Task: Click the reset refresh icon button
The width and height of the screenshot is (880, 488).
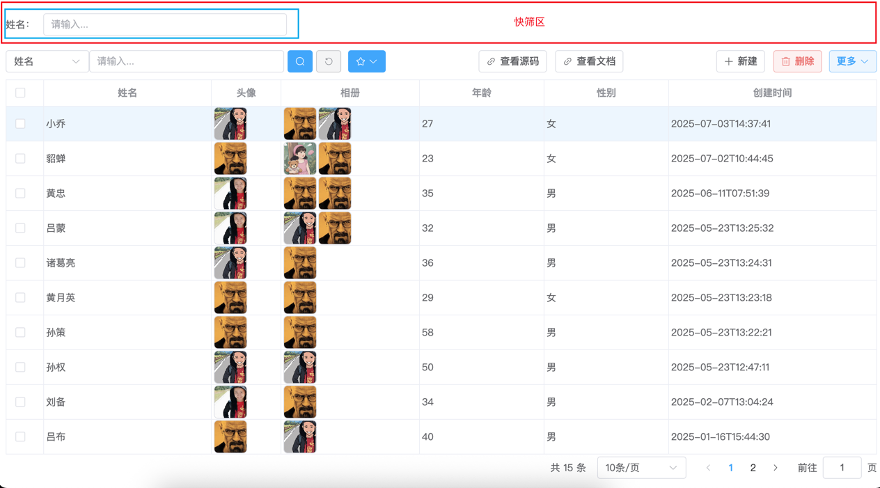Action: [329, 61]
